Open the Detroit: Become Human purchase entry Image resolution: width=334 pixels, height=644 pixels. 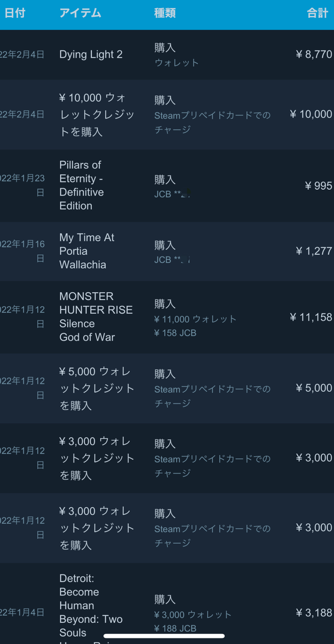167,603
